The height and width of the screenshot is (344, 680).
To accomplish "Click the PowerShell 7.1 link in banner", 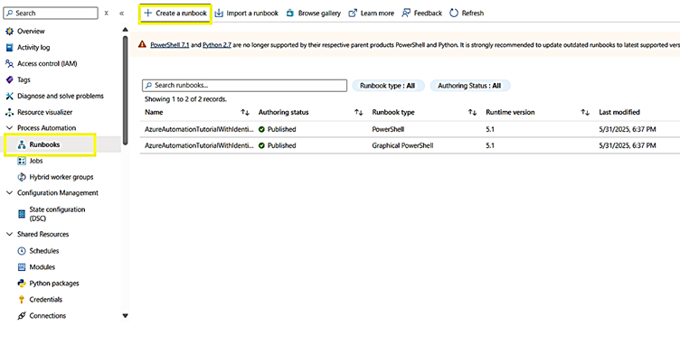I will click(x=170, y=44).
